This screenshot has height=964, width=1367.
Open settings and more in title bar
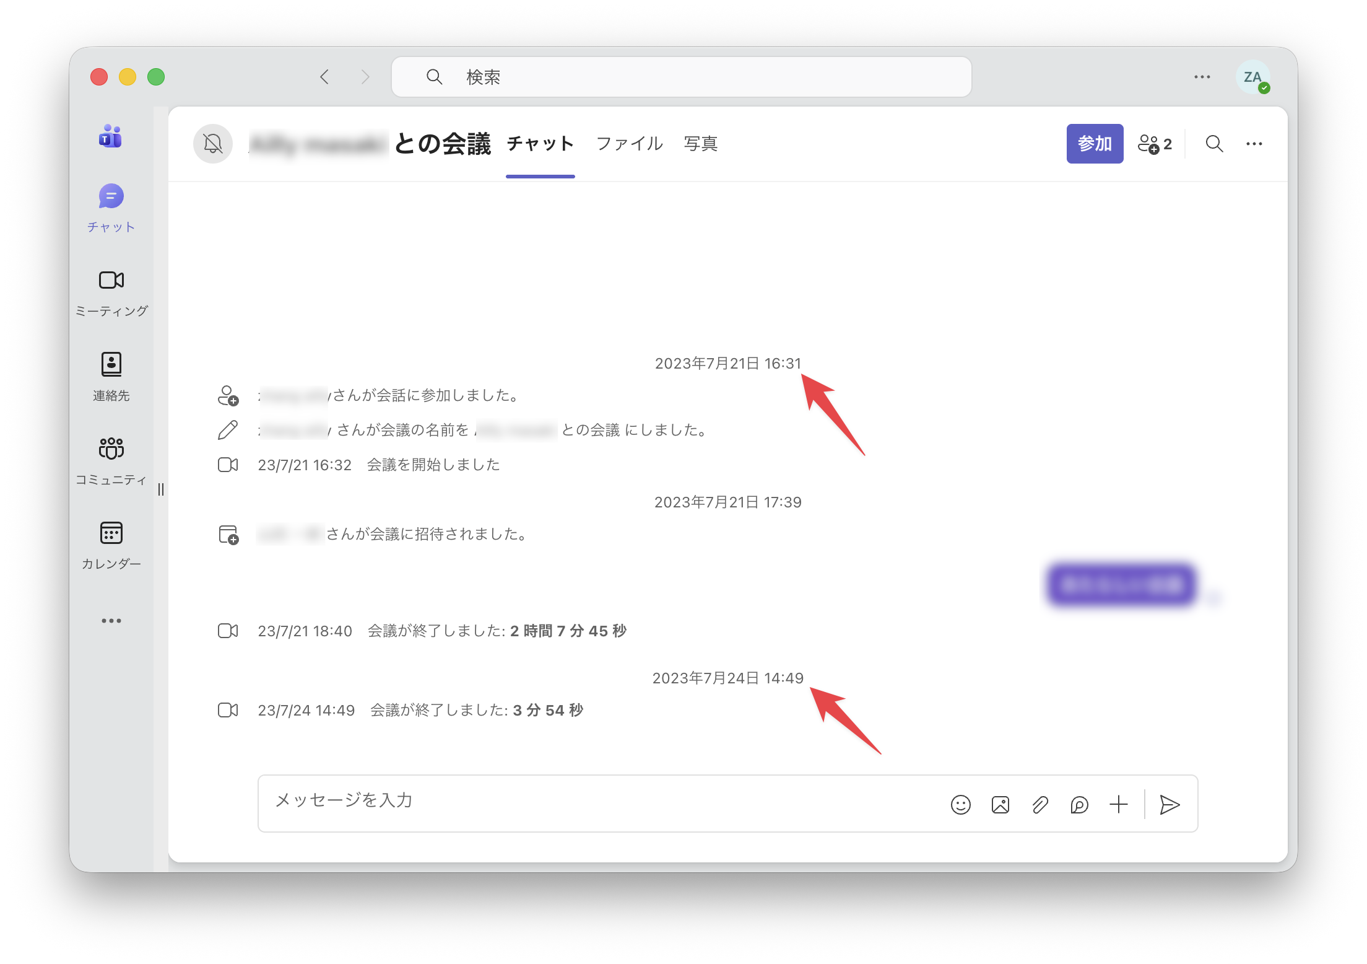point(1202,77)
